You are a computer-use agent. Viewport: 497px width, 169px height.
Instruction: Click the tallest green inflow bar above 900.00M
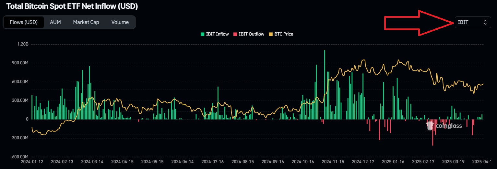click(x=325, y=85)
